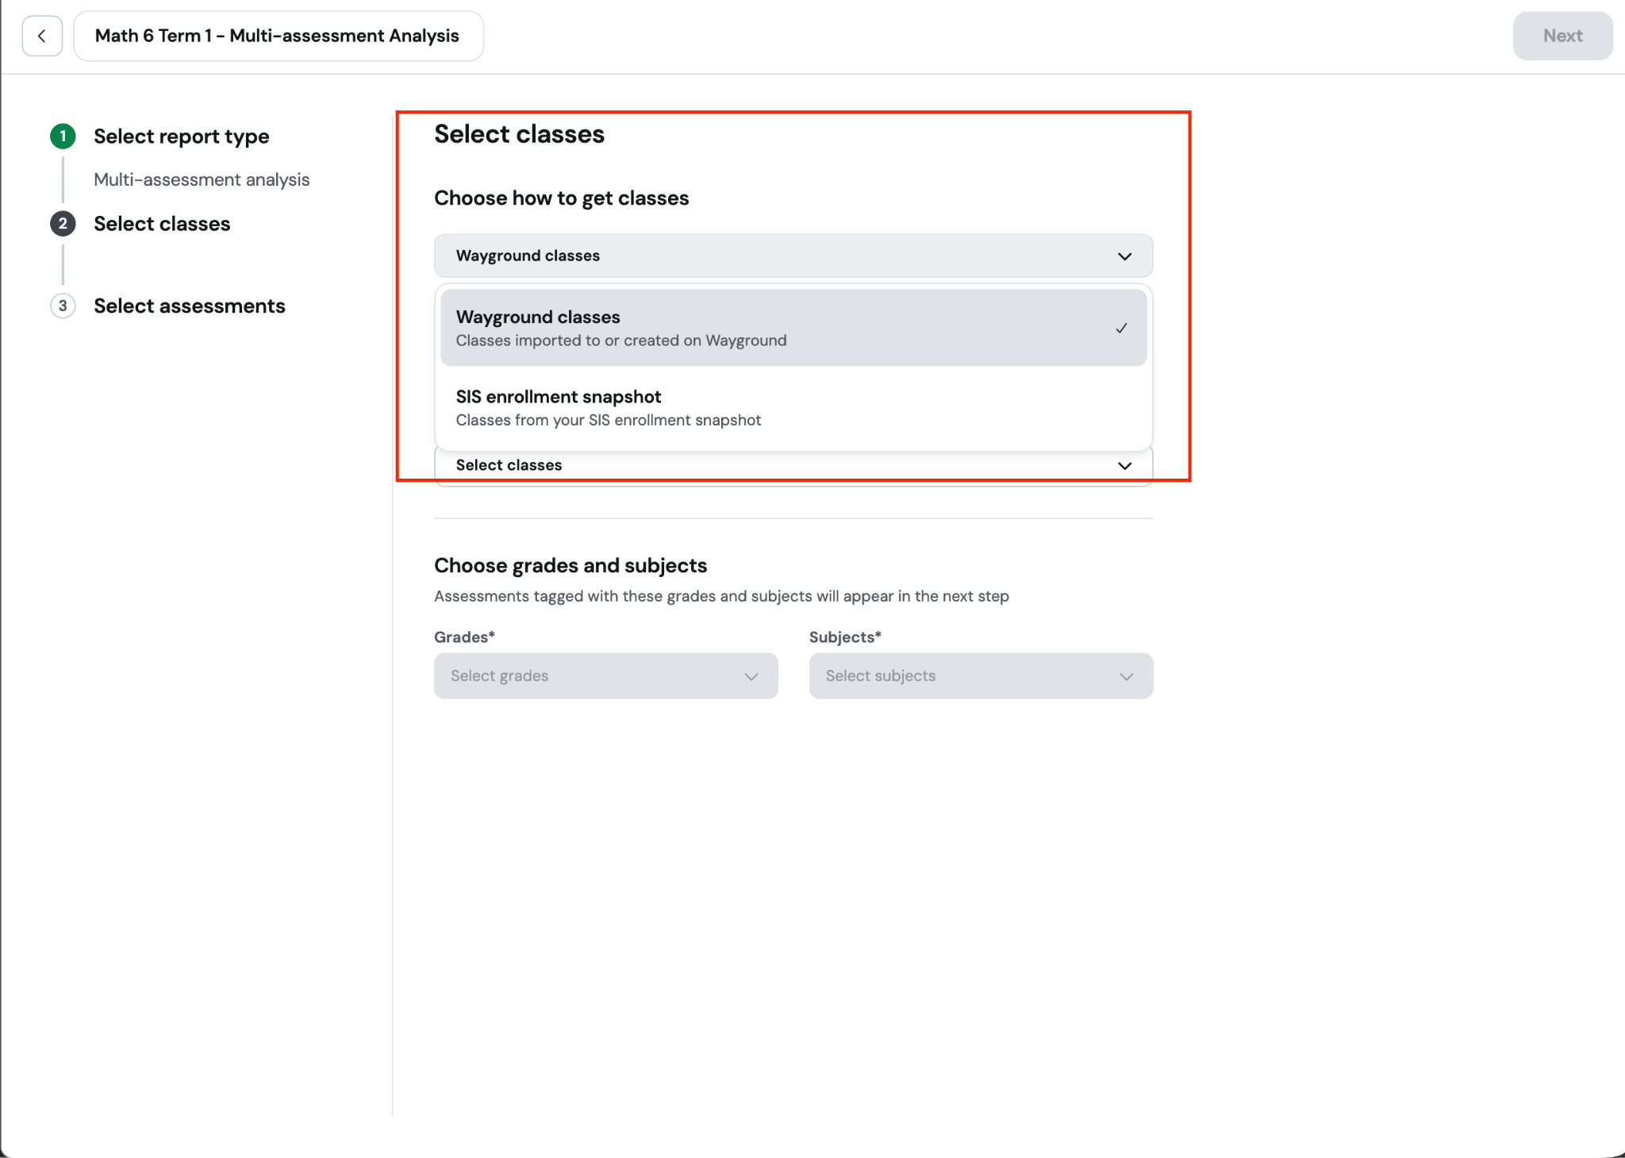The width and height of the screenshot is (1625, 1158).
Task: Open the Select grades dropdown
Action: tap(606, 676)
